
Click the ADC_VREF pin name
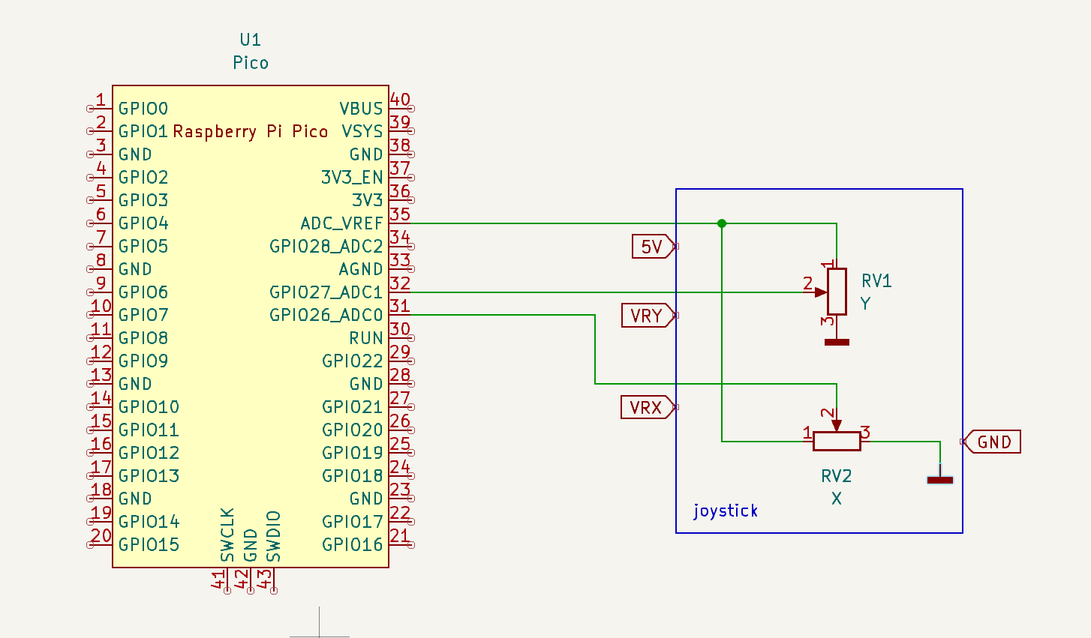point(341,223)
